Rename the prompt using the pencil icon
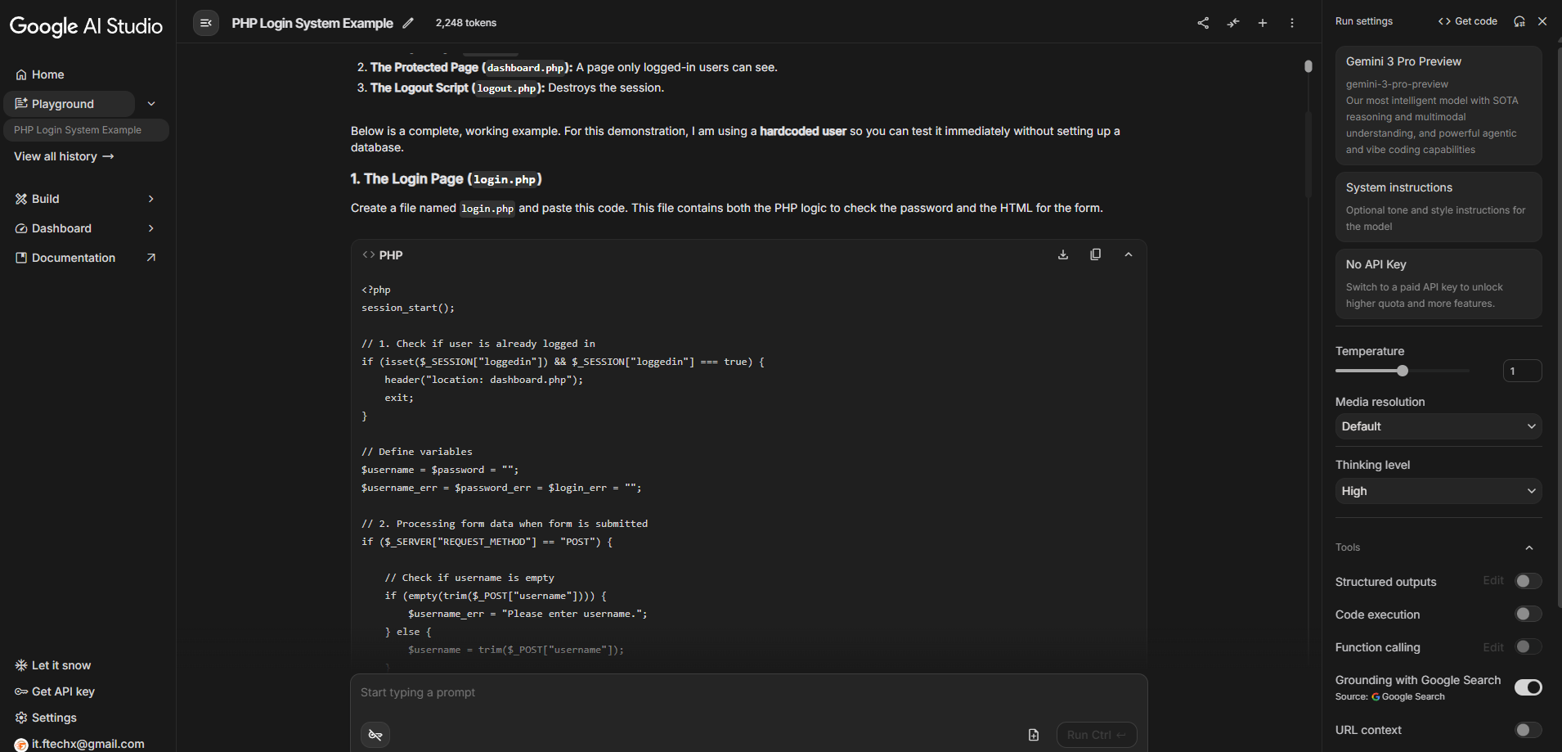 pos(408,23)
